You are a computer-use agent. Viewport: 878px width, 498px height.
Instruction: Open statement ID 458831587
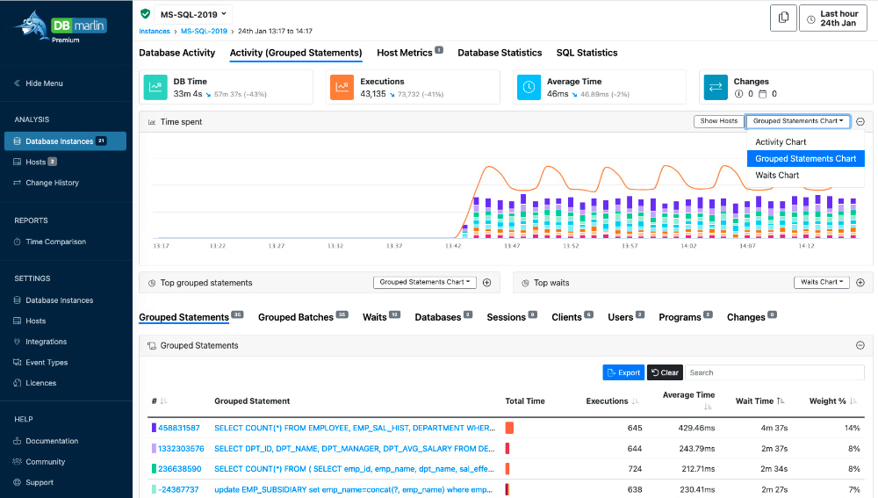pyautogui.click(x=178, y=428)
